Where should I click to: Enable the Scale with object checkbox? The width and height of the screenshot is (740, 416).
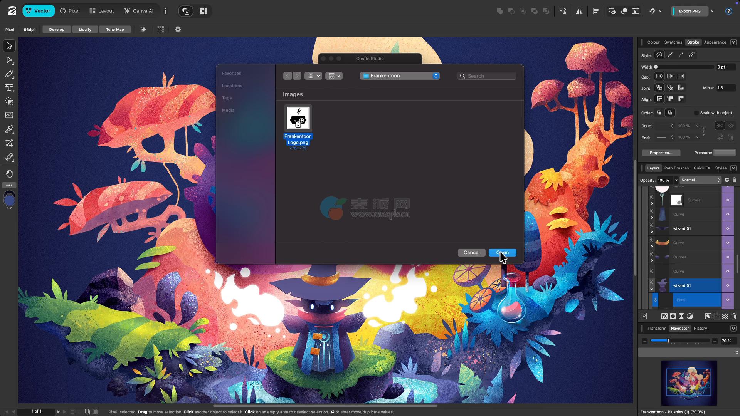pyautogui.click(x=696, y=113)
